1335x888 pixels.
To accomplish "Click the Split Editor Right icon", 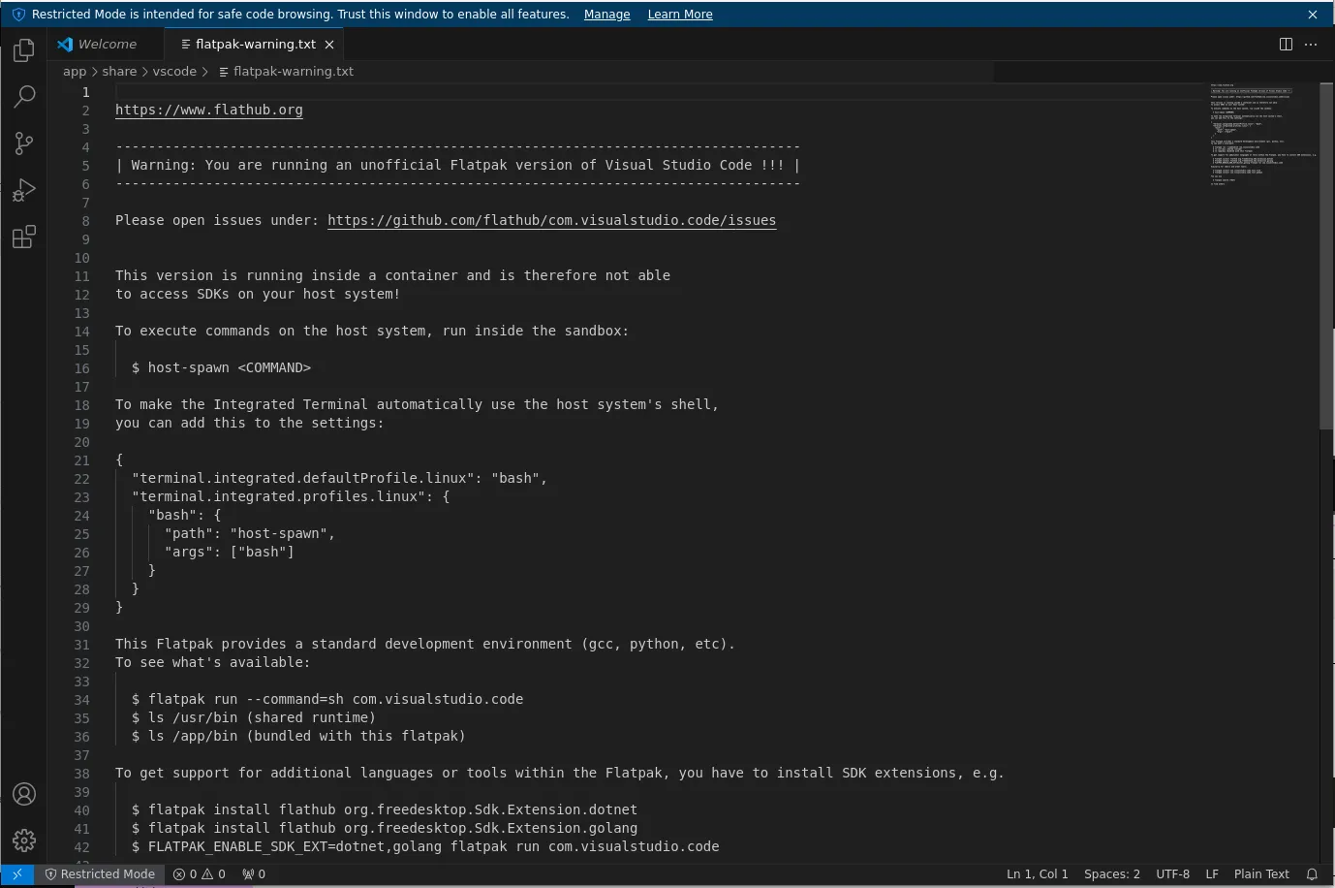I will (1286, 45).
